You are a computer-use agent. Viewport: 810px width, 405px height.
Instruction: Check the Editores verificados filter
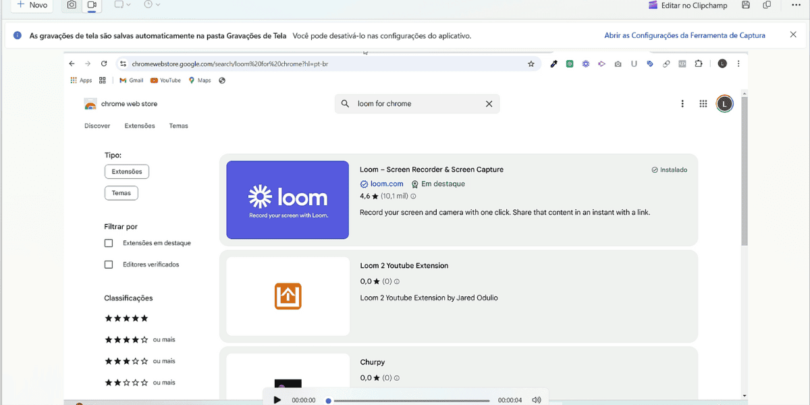pyautogui.click(x=109, y=264)
